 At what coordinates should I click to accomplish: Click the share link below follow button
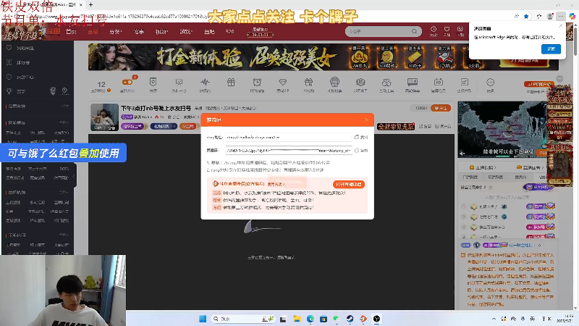point(425,126)
